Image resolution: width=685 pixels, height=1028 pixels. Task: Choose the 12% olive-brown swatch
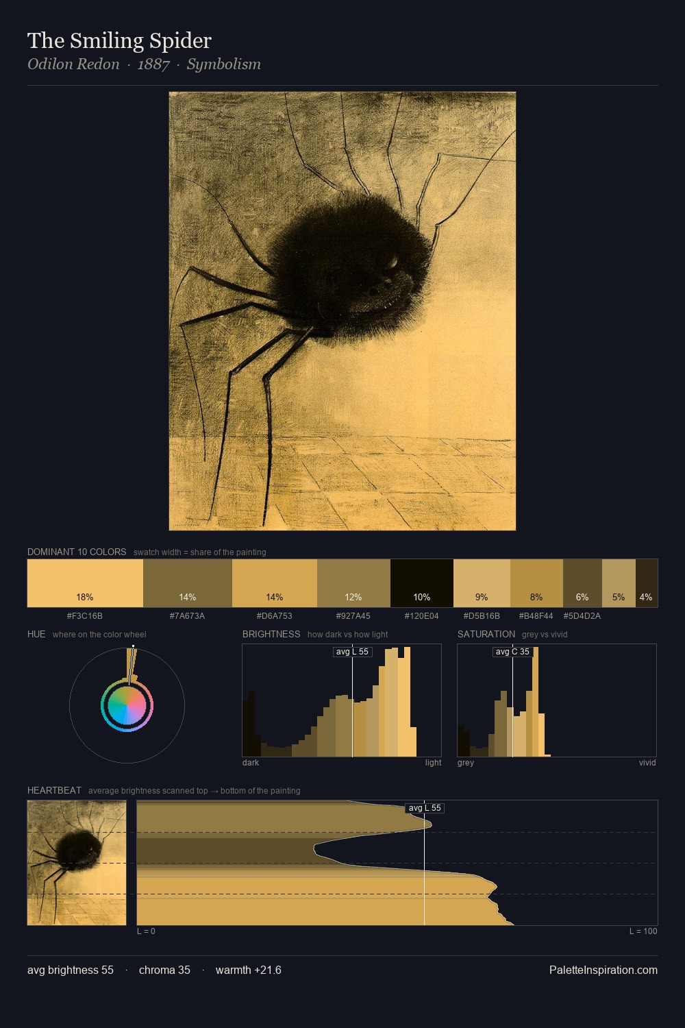(x=353, y=583)
